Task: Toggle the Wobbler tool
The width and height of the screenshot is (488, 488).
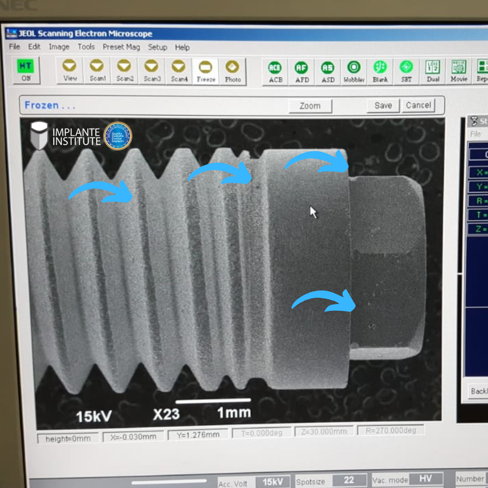Action: [x=354, y=72]
